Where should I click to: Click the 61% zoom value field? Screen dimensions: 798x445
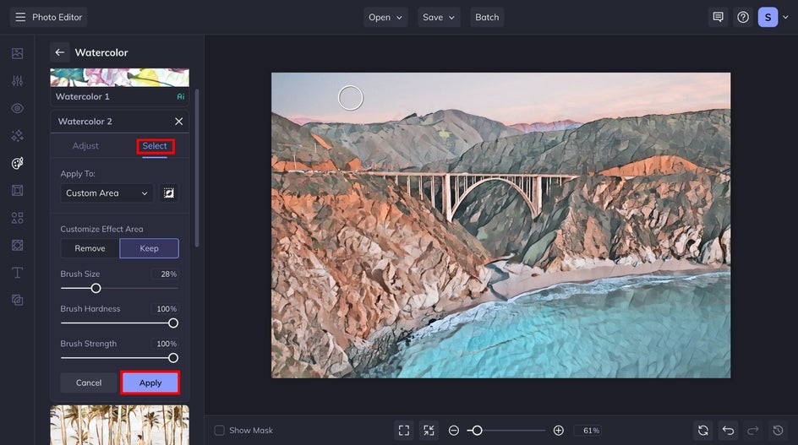click(x=588, y=431)
